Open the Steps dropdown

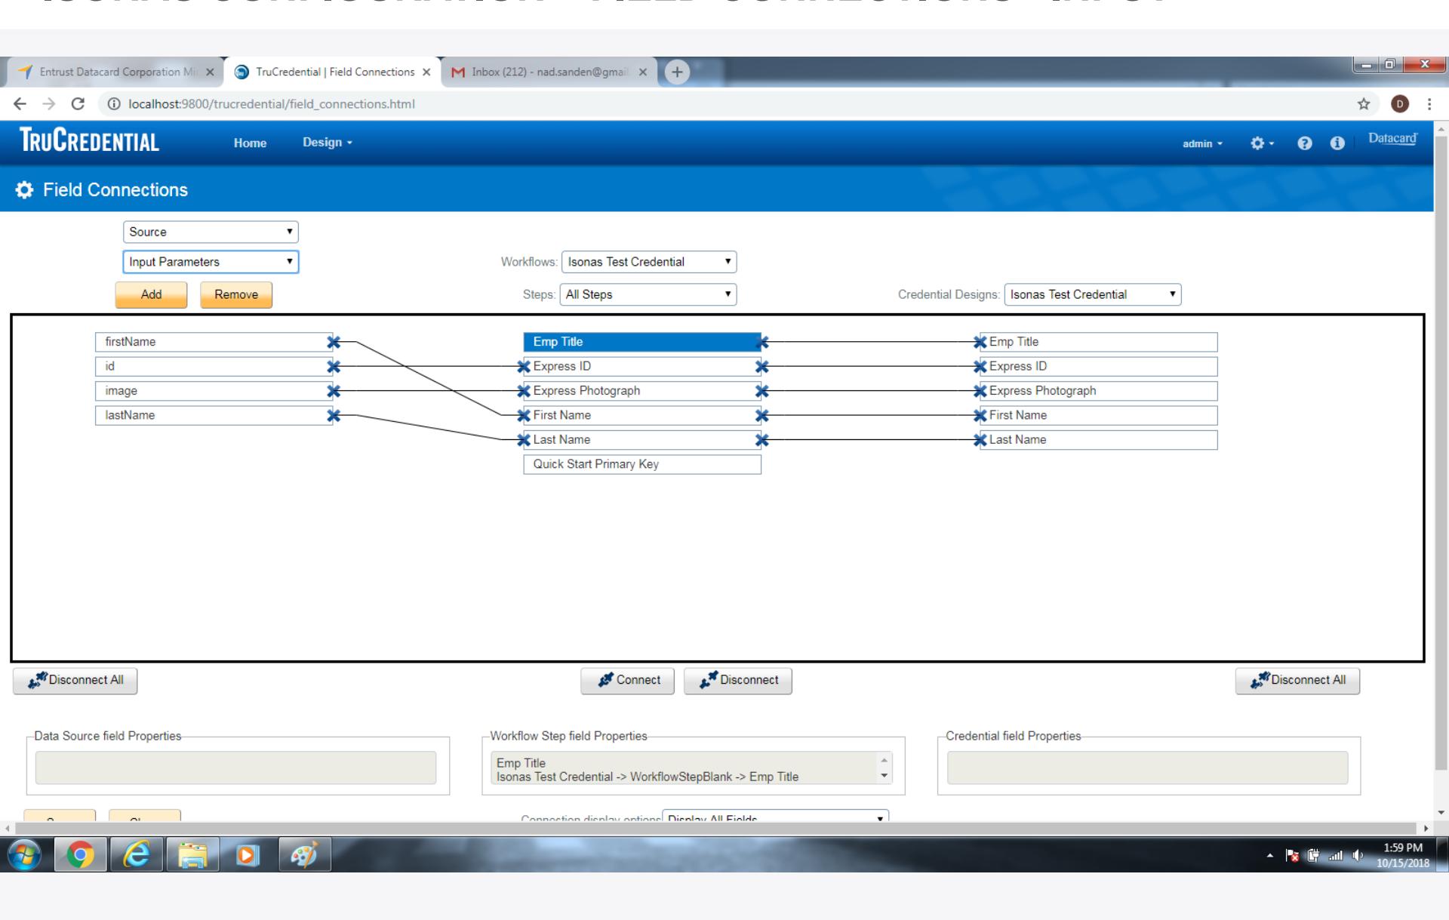click(648, 294)
